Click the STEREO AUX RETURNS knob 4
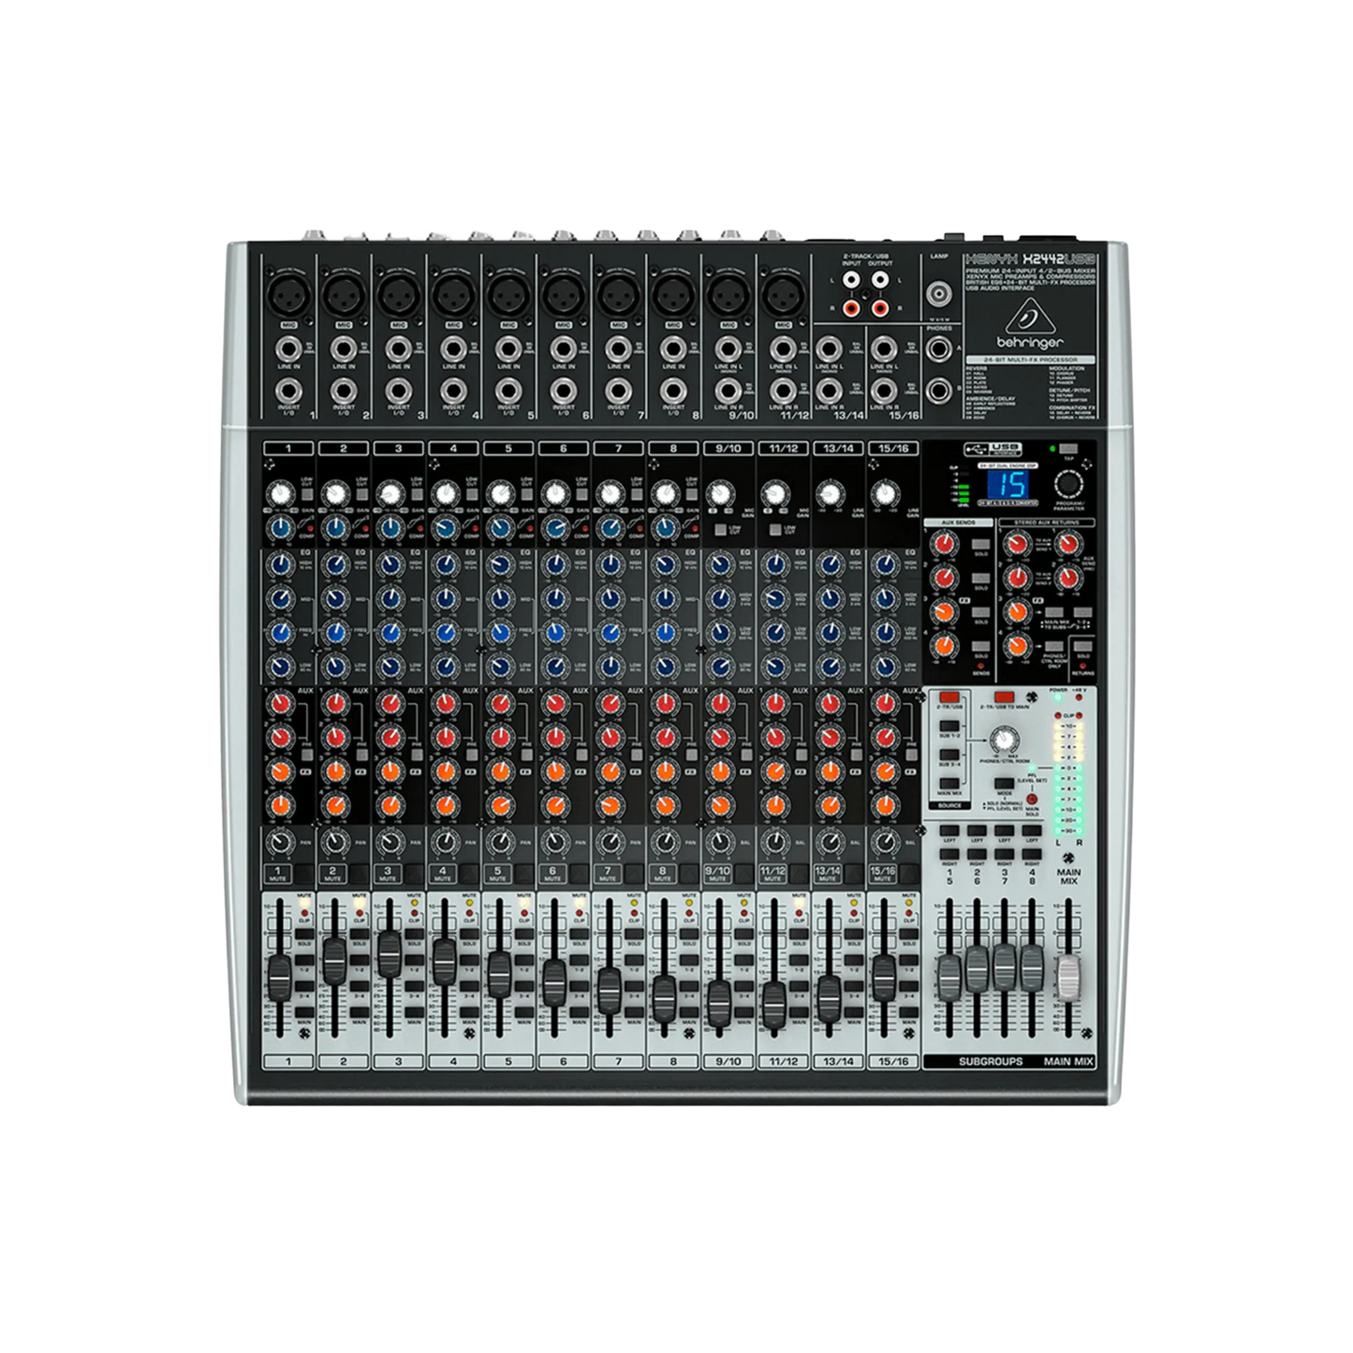Image resolution: width=1353 pixels, height=1353 pixels. (x=1018, y=645)
